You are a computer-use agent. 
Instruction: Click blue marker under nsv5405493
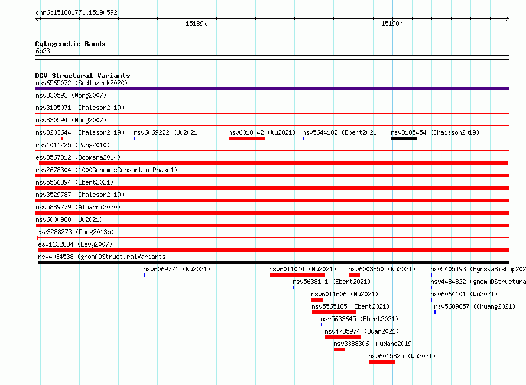coord(431,275)
